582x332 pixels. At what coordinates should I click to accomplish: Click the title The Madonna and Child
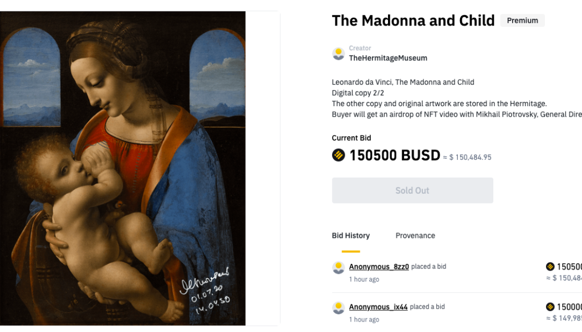412,20
